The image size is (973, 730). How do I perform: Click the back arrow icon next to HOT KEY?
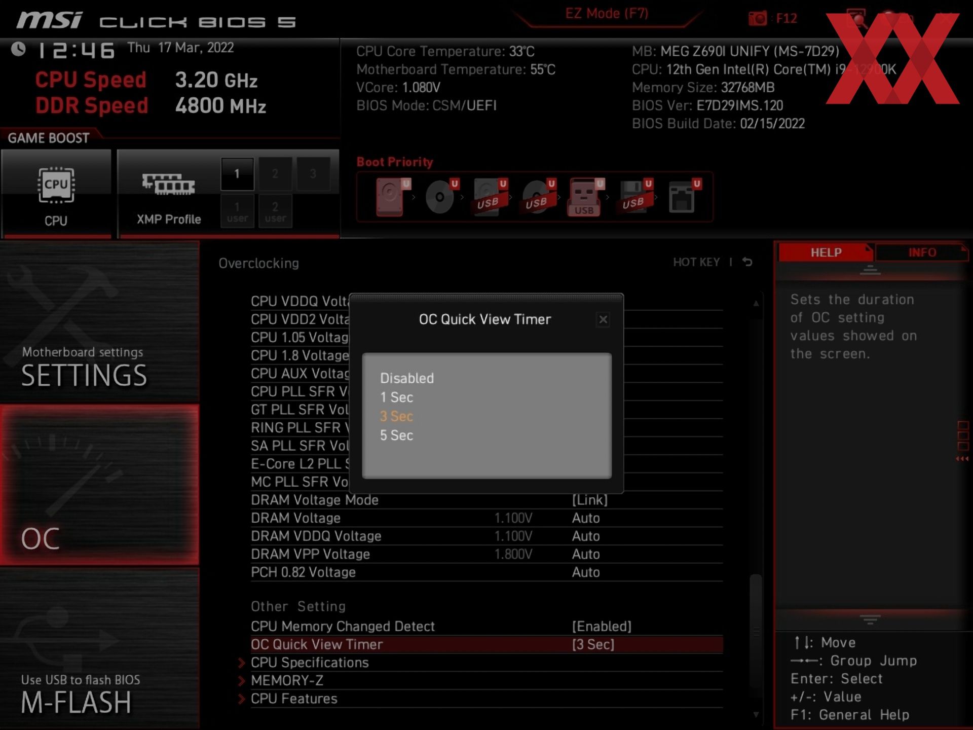[747, 262]
